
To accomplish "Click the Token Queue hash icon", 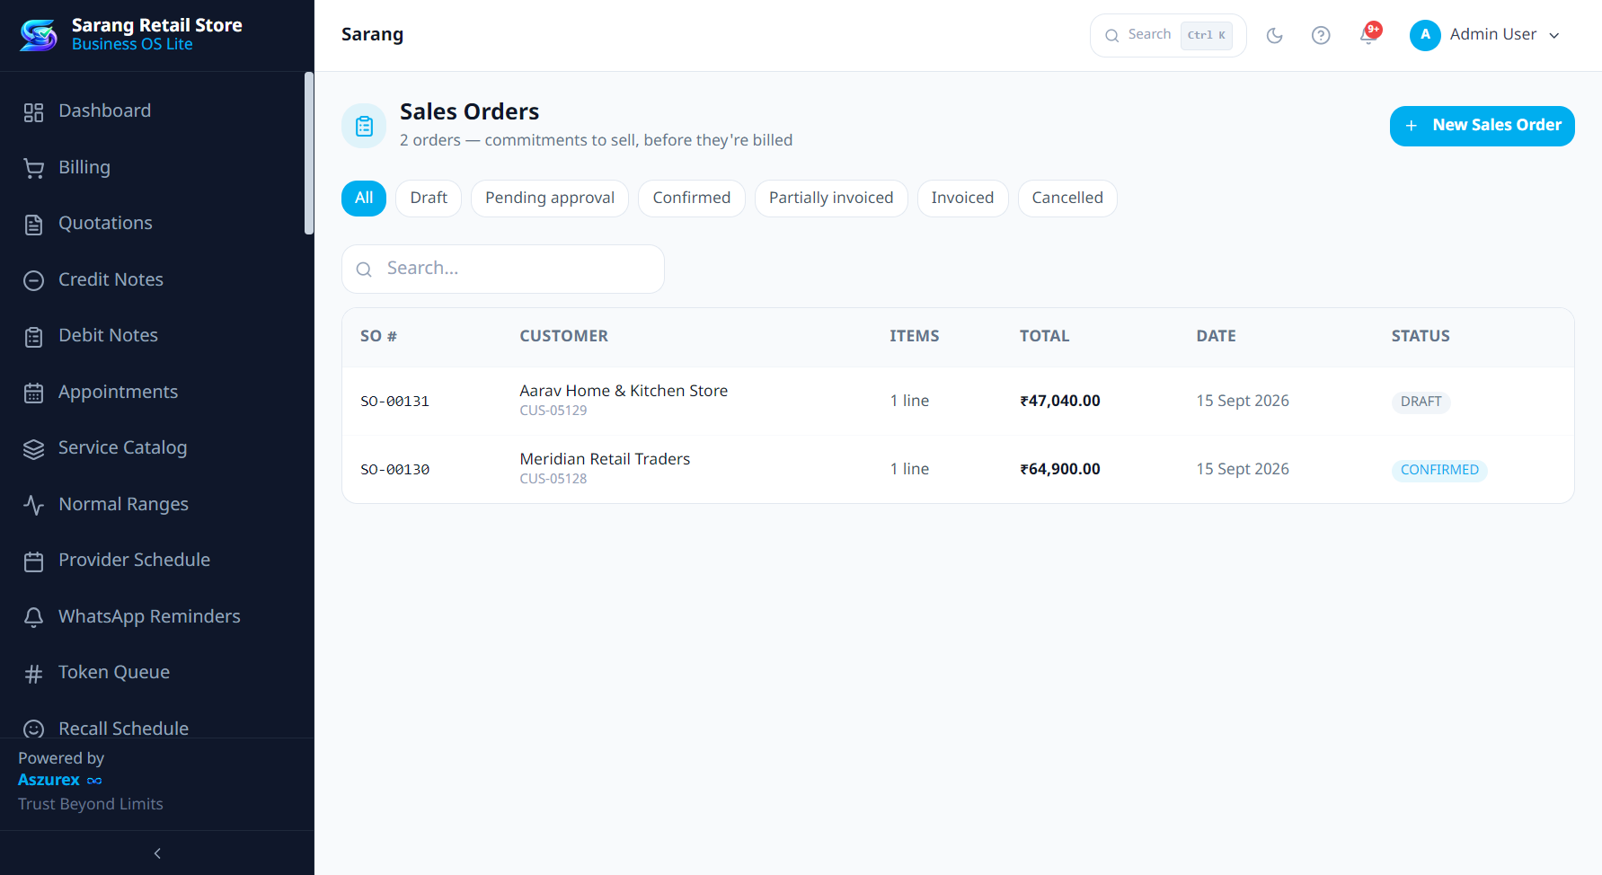I will (x=33, y=674).
